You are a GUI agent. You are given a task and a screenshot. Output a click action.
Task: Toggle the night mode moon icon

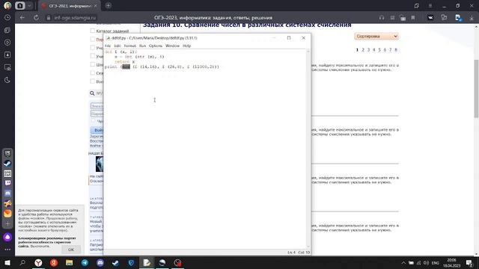7,80
